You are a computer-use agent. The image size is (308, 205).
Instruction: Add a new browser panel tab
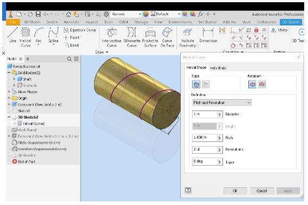(x=28, y=59)
